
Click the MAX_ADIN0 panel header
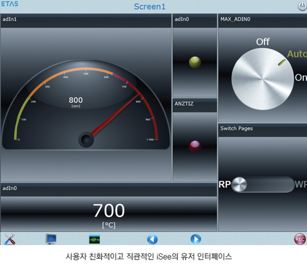(x=262, y=21)
